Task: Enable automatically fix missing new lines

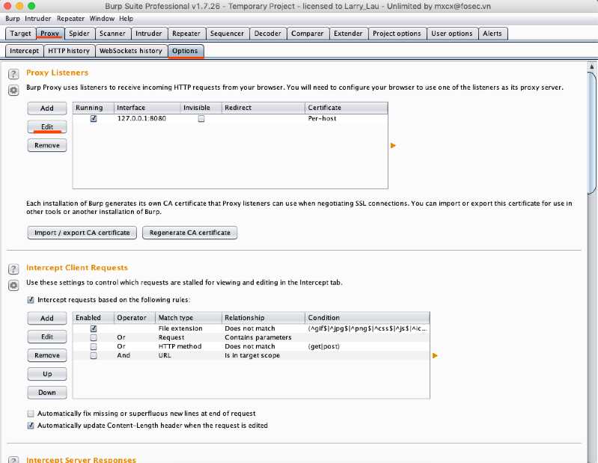Action: coord(31,414)
